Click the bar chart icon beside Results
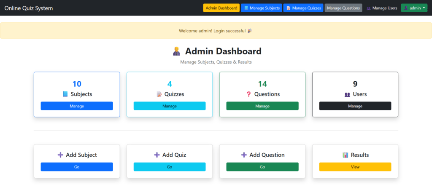This screenshot has height=195, width=432. click(x=345, y=155)
